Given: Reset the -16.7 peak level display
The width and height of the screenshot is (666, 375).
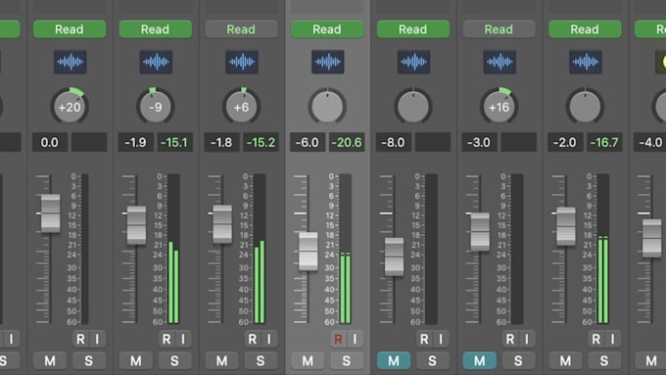Looking at the screenshot, I should 604,142.
